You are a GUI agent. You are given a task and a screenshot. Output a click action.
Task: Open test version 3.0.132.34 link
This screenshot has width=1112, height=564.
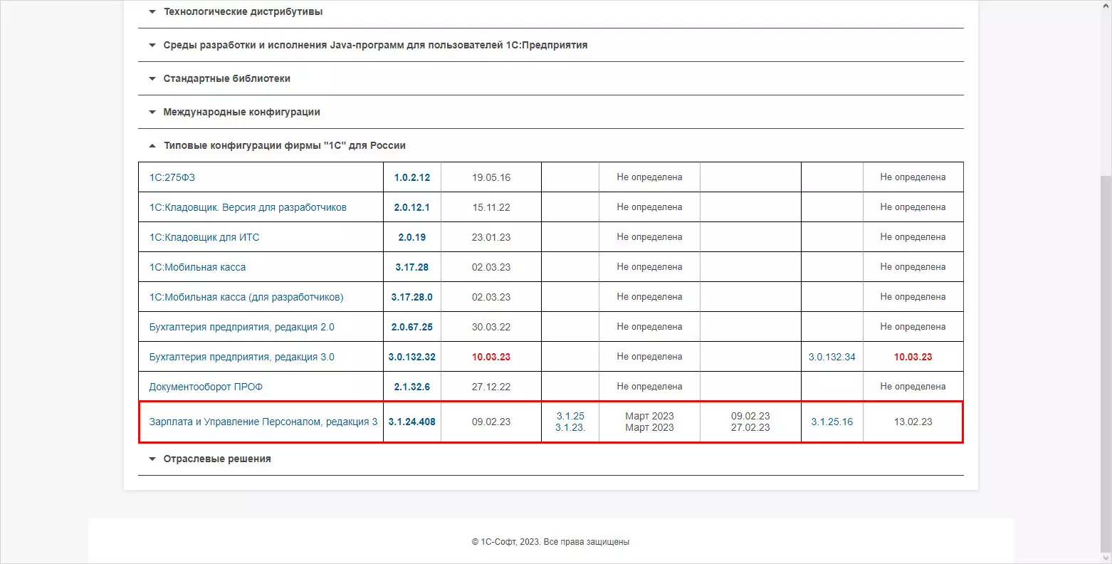[x=832, y=357]
